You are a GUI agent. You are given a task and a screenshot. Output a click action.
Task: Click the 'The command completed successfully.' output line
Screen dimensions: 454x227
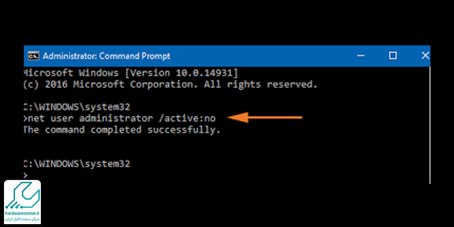tap(122, 130)
